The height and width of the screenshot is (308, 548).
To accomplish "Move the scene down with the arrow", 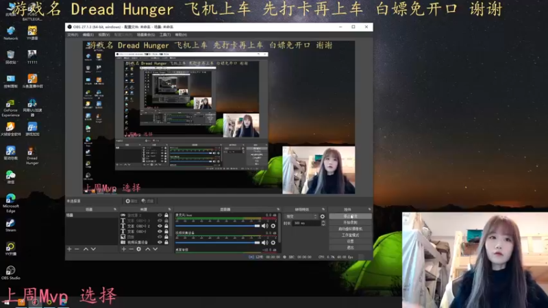I will tap(93, 249).
